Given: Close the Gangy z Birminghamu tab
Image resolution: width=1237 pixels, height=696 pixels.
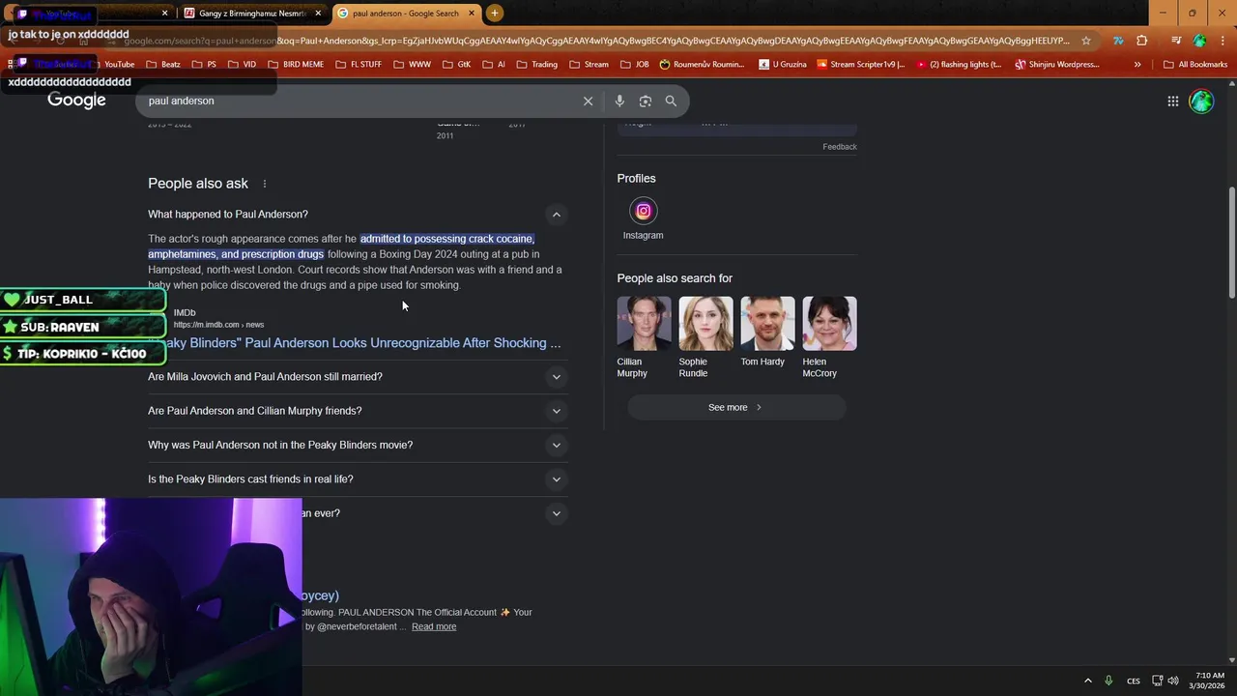Looking at the screenshot, I should click(318, 14).
